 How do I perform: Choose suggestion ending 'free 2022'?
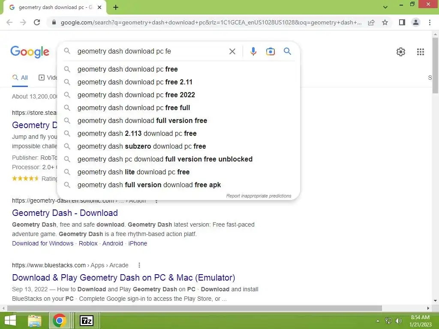click(178, 95)
